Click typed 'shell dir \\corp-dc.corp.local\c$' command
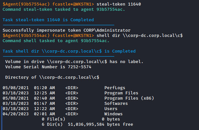Image resolution: width=199 pixels, height=130 pixels. coord(140,36)
